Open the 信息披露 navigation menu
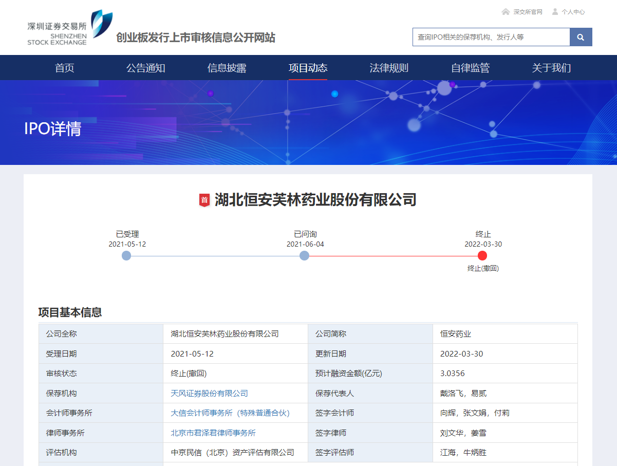 227,68
